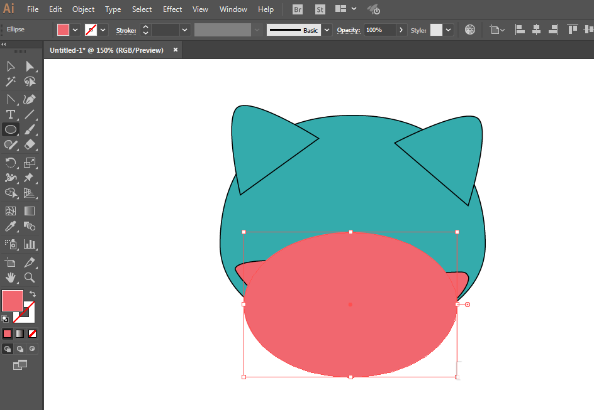
Task: Choose the Type tool
Action: [x=11, y=114]
